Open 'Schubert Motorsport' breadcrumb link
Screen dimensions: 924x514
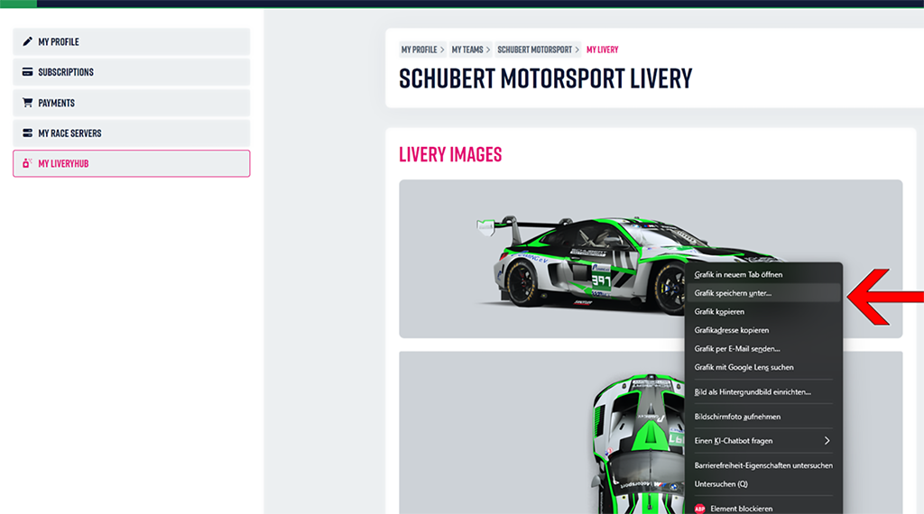click(534, 50)
